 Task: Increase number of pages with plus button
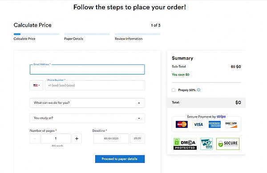(77, 138)
